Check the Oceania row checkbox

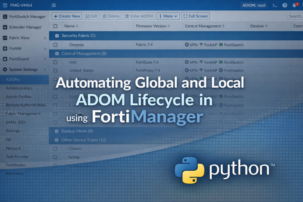pos(55,45)
